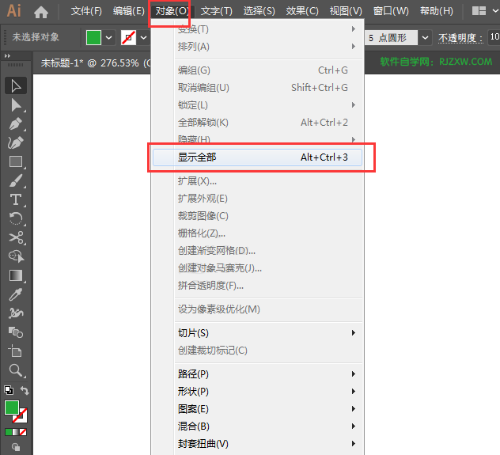Open the 文件(F) menu
The width and height of the screenshot is (500, 455).
click(x=86, y=11)
